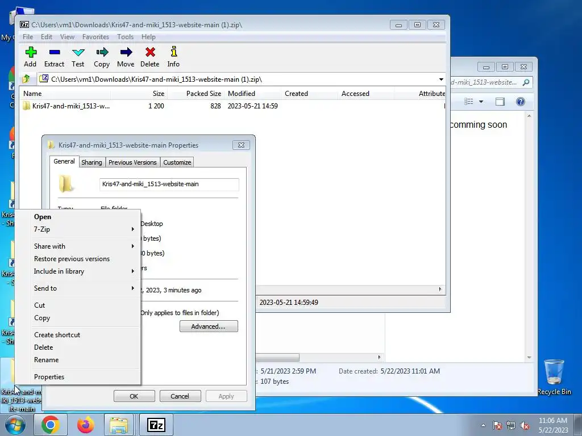The height and width of the screenshot is (436, 582).
Task: Click the network tray icon
Action: [x=511, y=426]
